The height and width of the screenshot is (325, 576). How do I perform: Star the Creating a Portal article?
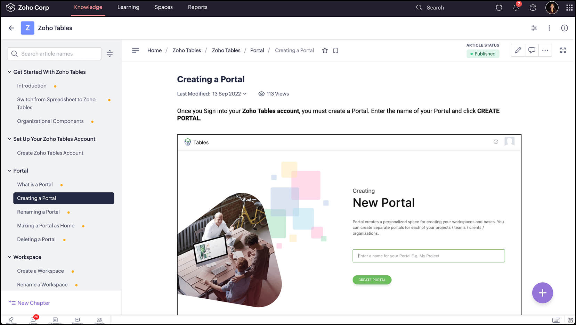tap(325, 50)
